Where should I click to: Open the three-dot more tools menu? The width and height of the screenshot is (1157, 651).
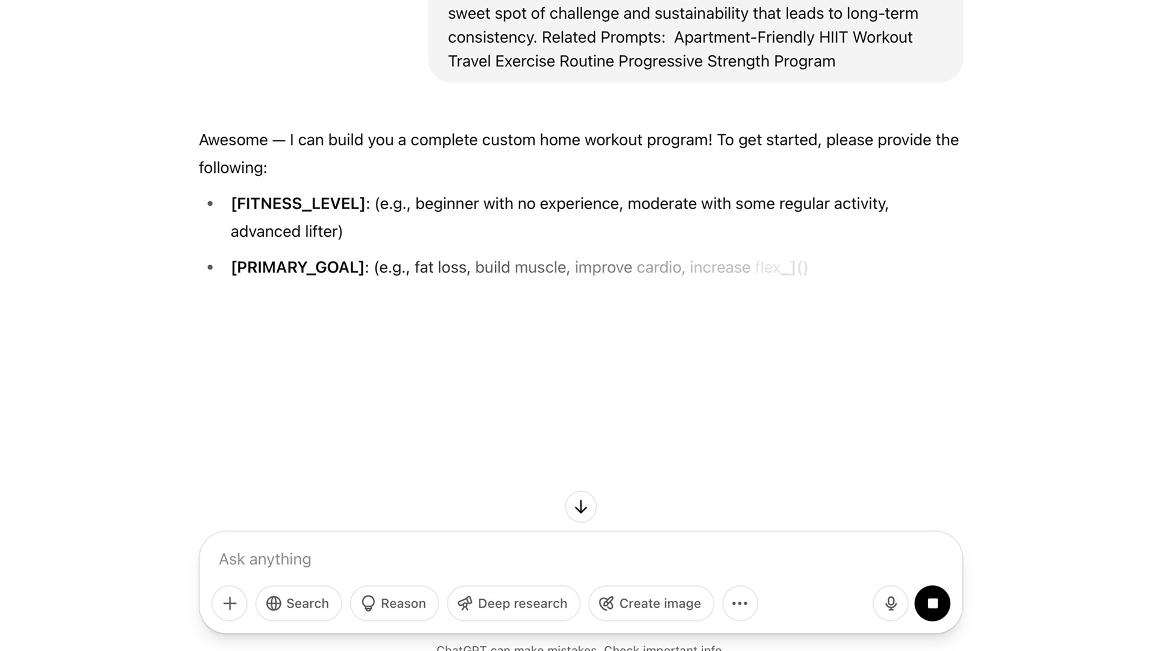pyautogui.click(x=740, y=603)
